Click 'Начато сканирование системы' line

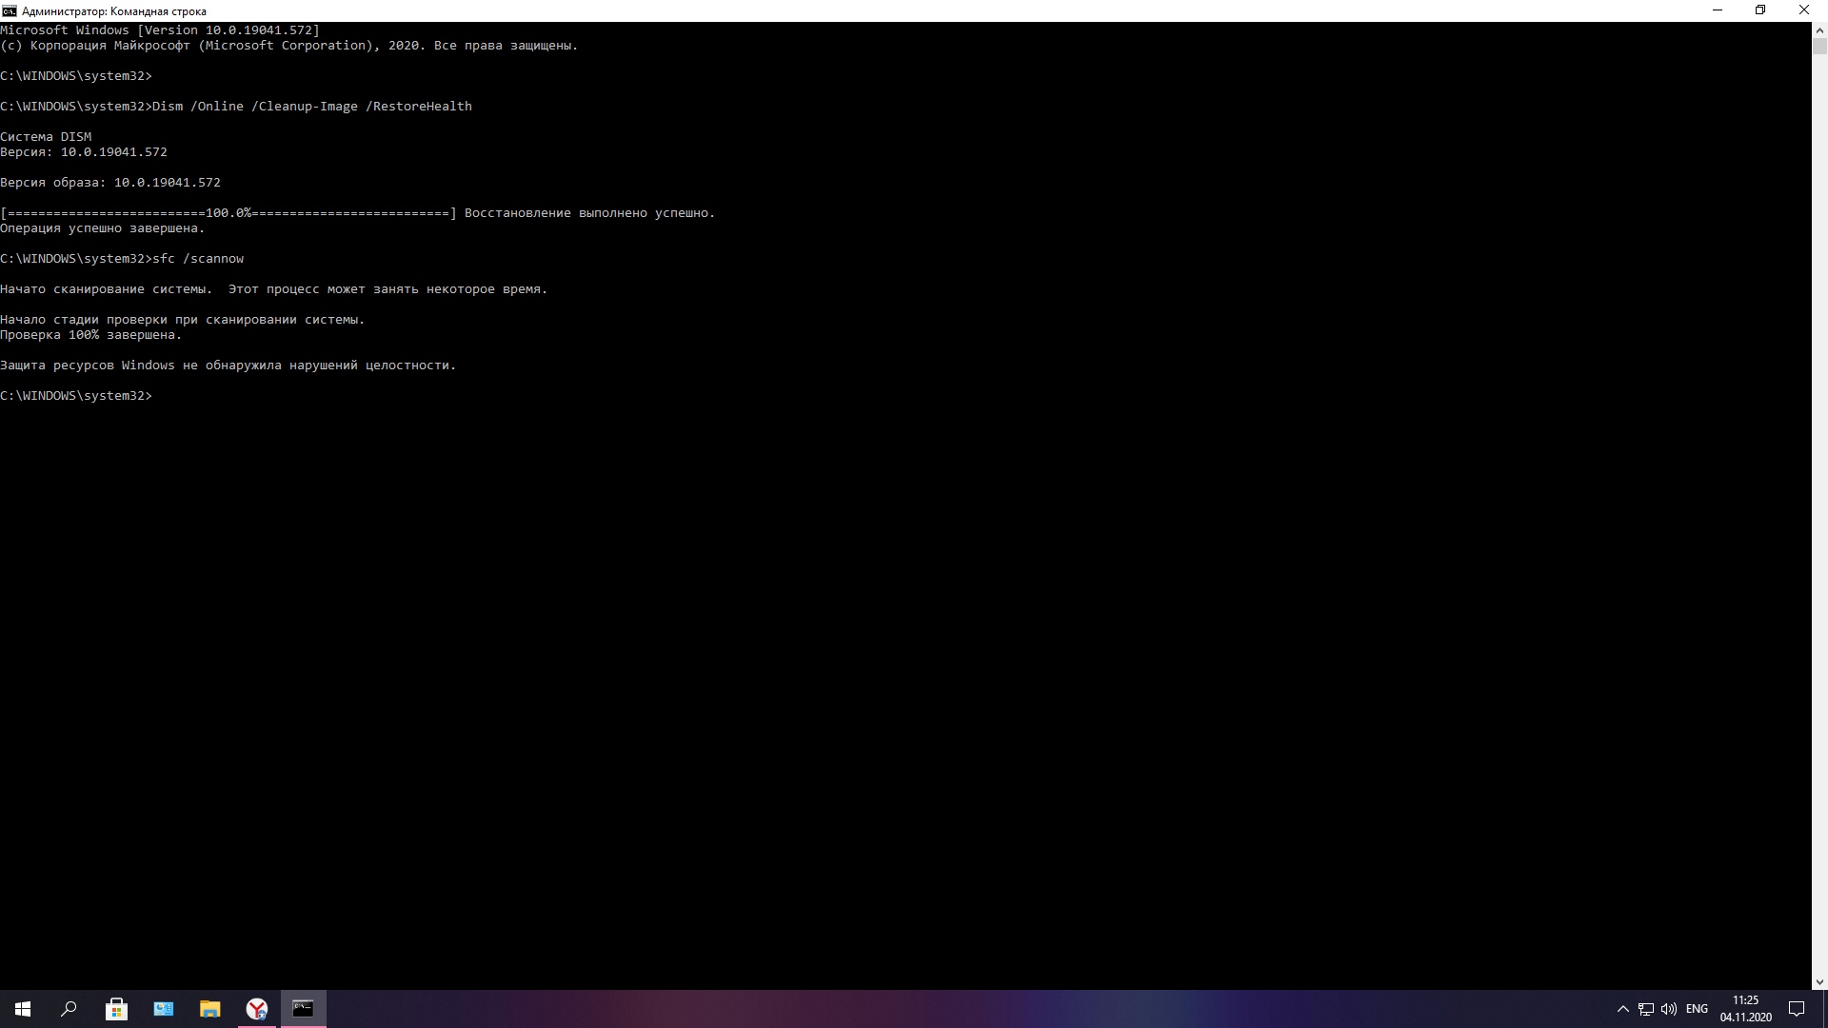pyautogui.click(x=274, y=289)
